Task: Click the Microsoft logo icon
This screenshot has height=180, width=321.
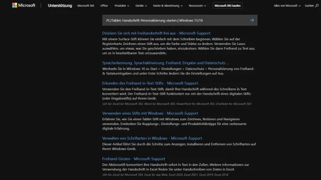Action: tap(15, 6)
